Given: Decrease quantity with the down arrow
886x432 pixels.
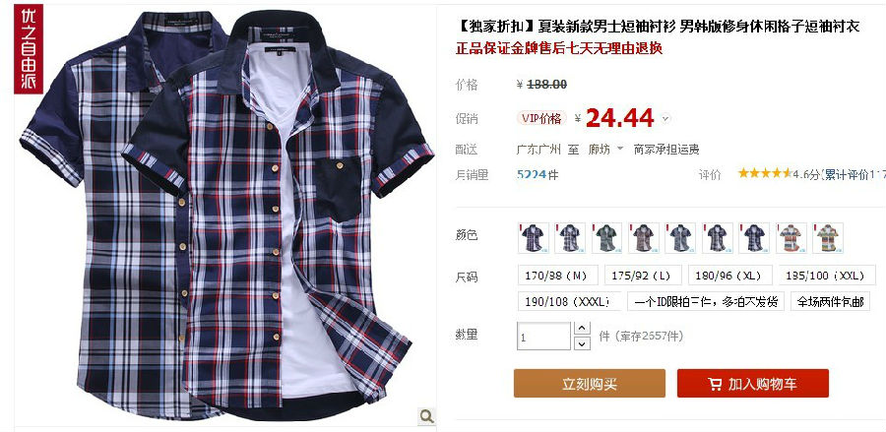Looking at the screenshot, I should (582, 342).
